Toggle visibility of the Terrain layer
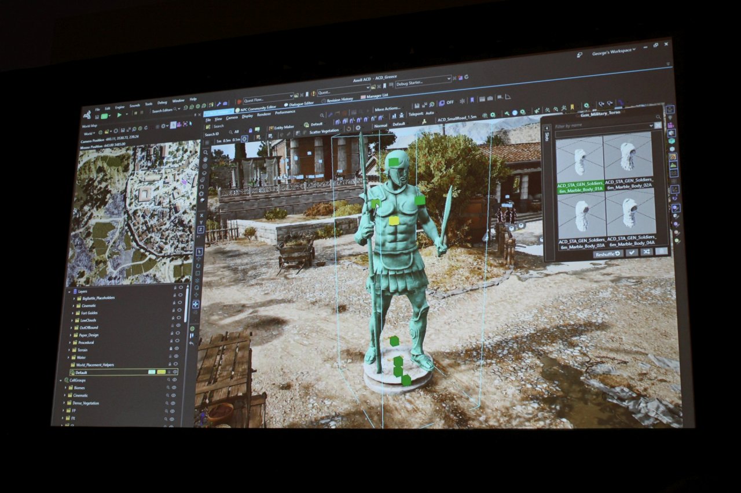Image resolution: width=741 pixels, height=493 pixels. (177, 349)
